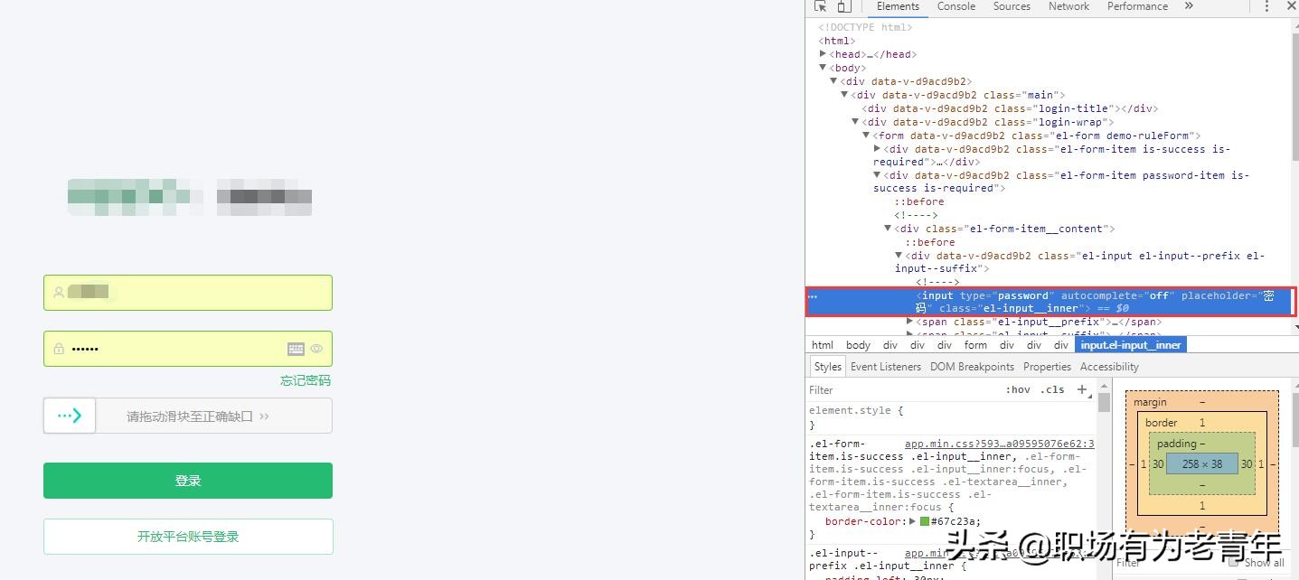This screenshot has height=580, width=1299.
Task: Click the ellipsis beside selected DOM line
Action: [x=813, y=296]
